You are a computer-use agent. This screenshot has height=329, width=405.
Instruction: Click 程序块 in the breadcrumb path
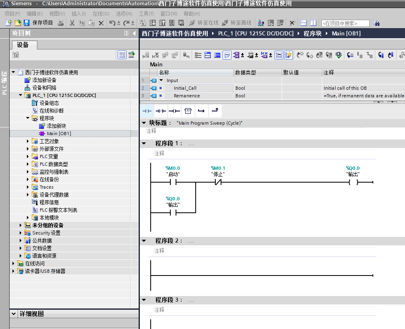pos(312,33)
